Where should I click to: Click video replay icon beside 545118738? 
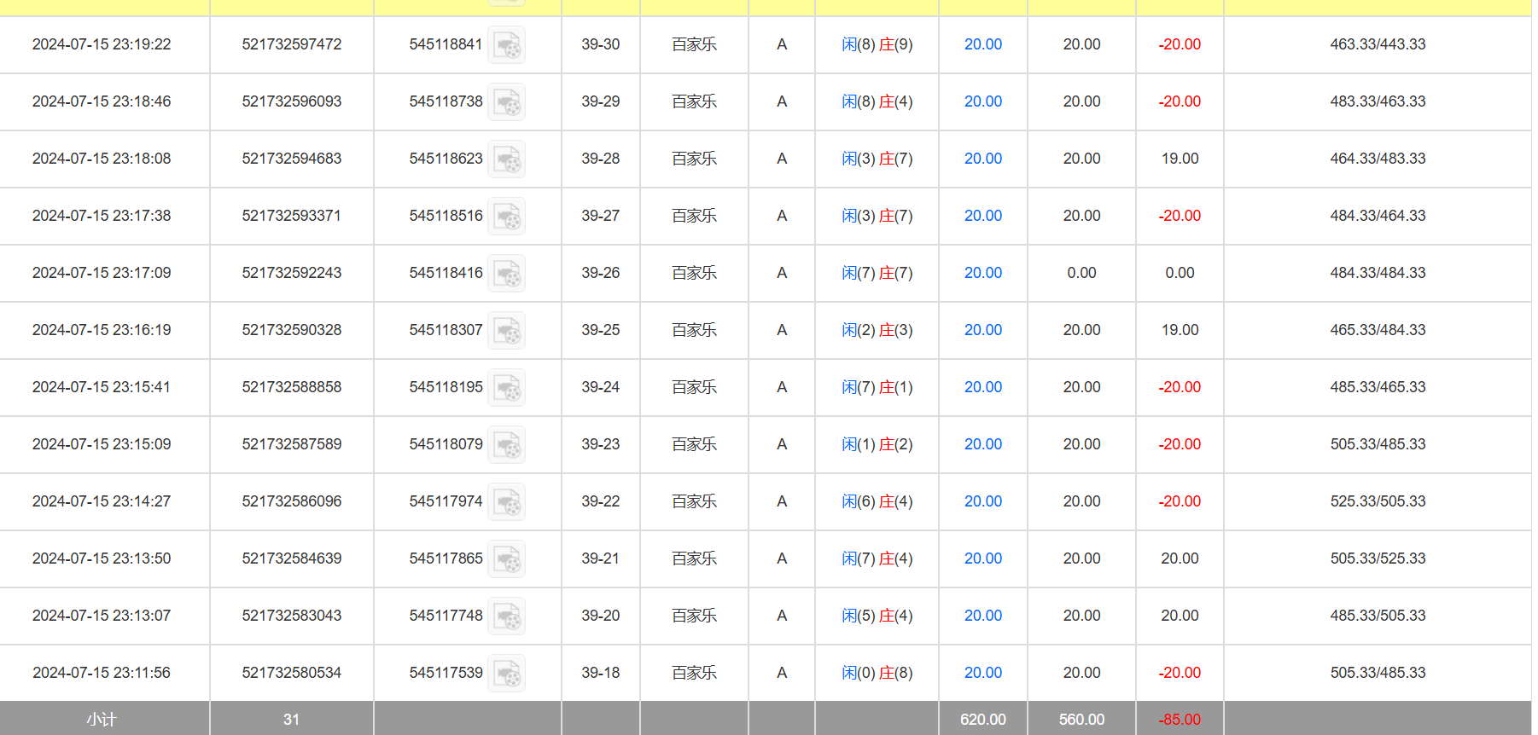pos(507,102)
